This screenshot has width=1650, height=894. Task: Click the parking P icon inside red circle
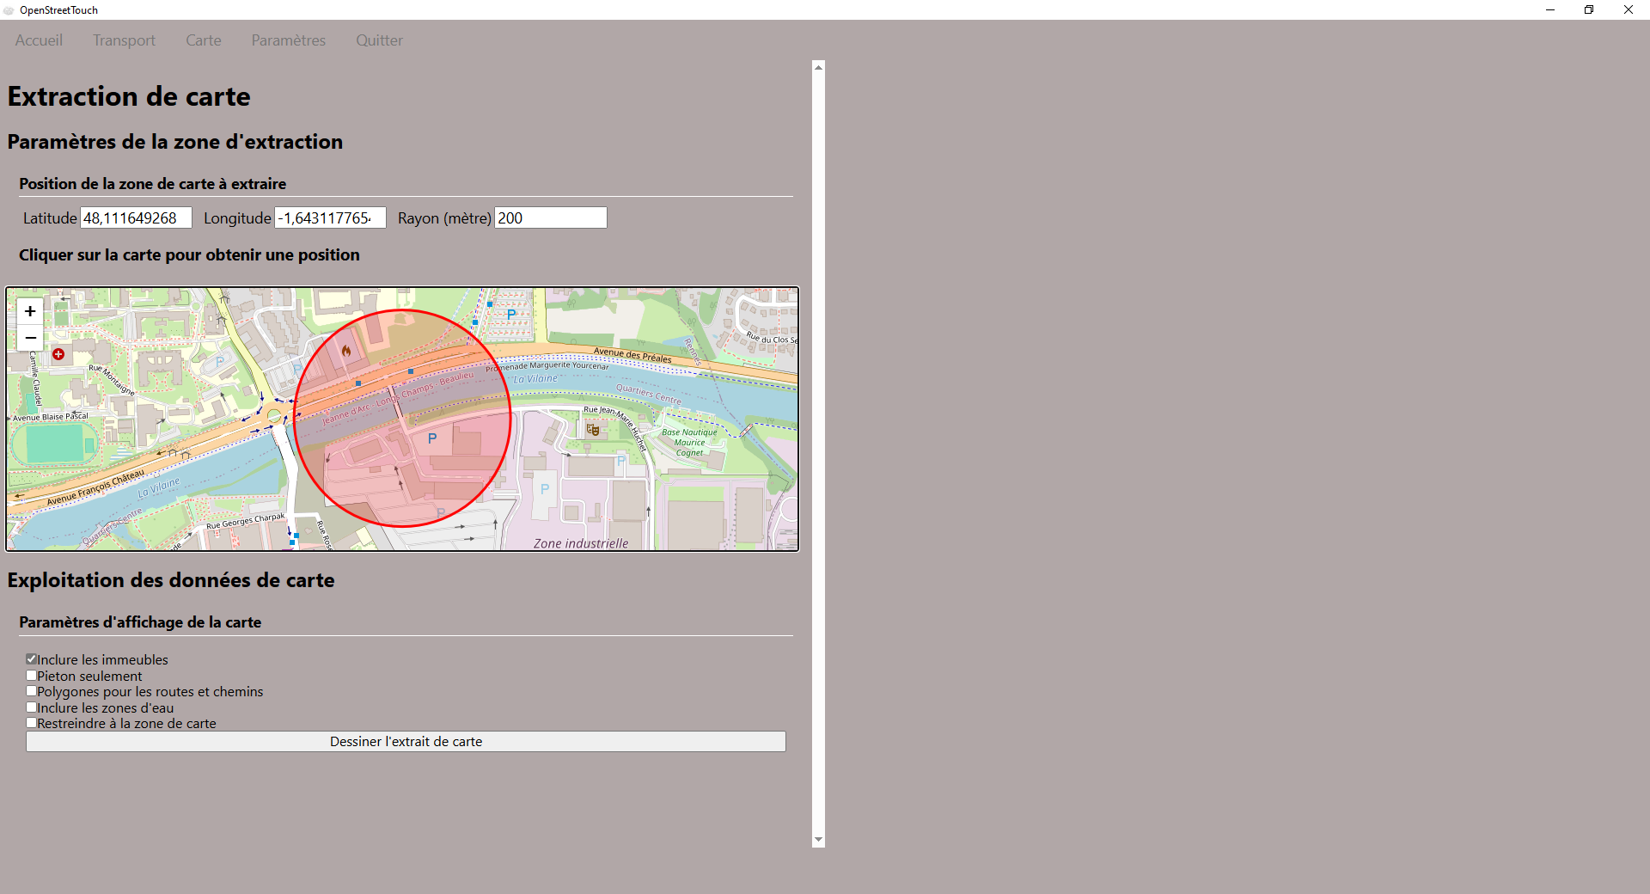pyautogui.click(x=432, y=438)
